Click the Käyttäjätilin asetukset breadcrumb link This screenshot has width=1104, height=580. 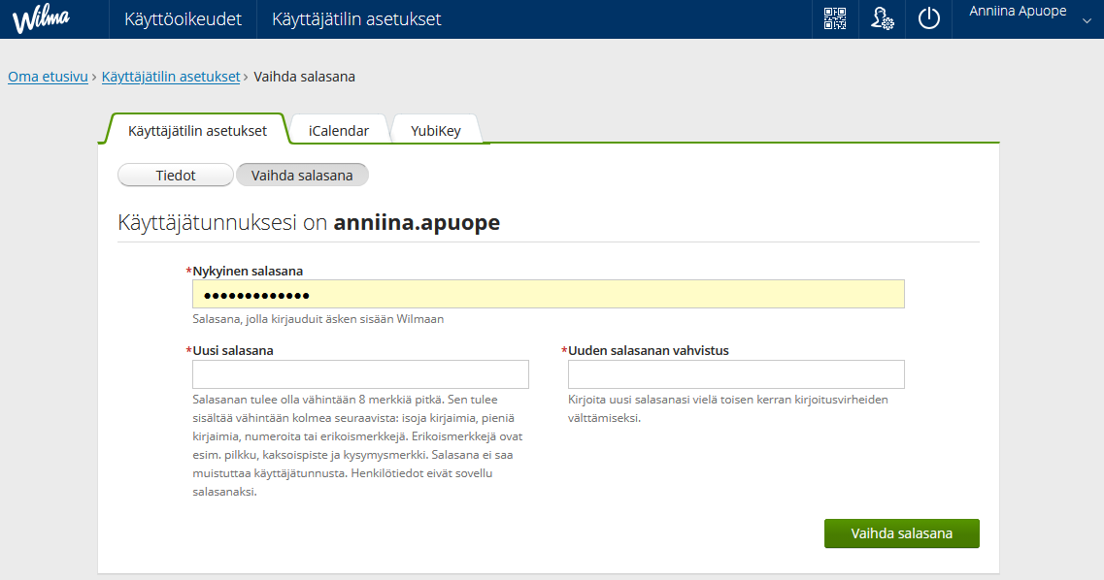(x=171, y=77)
